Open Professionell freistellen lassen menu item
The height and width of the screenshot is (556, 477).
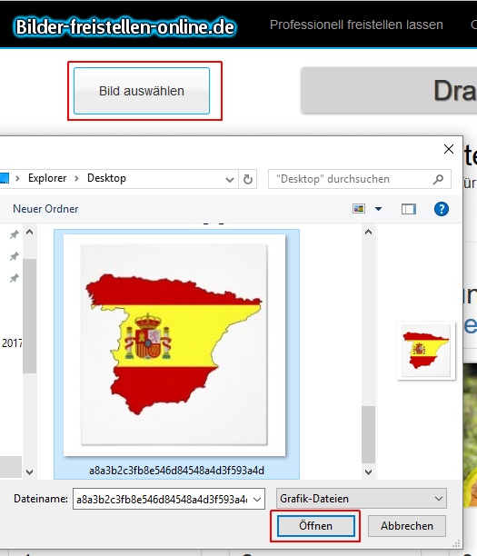(356, 25)
